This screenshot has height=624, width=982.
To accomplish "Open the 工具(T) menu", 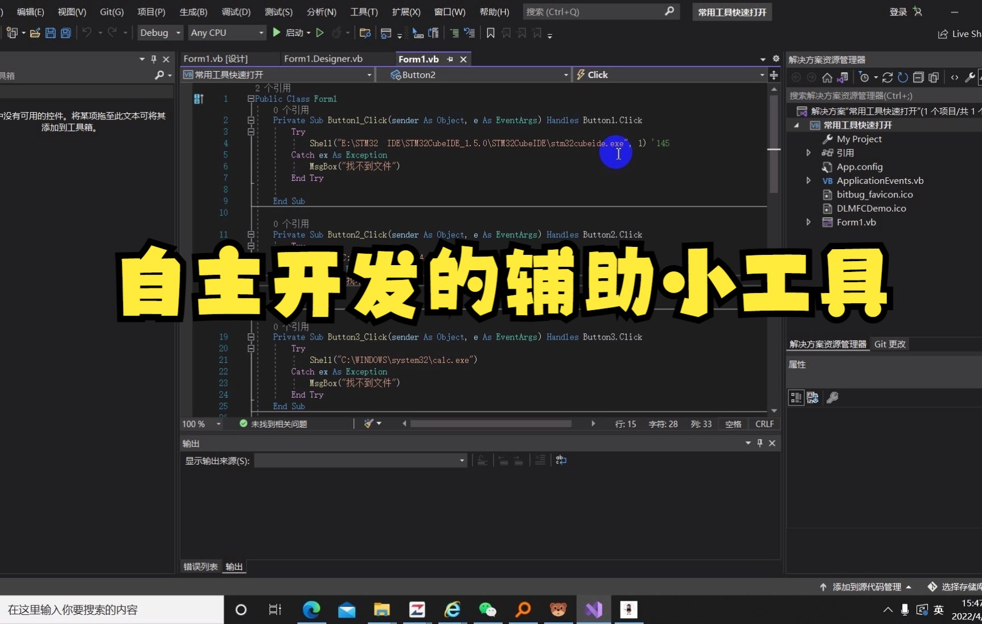I will point(364,12).
